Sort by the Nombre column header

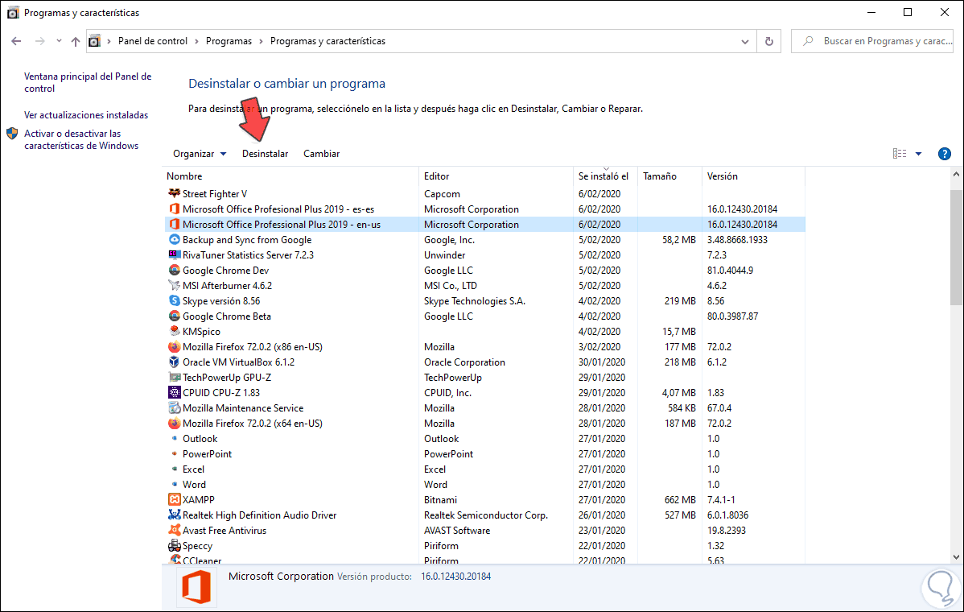[290, 176]
